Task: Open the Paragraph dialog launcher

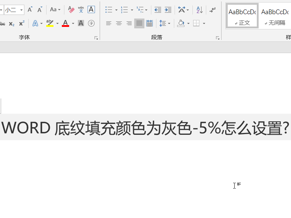Action: (218, 38)
